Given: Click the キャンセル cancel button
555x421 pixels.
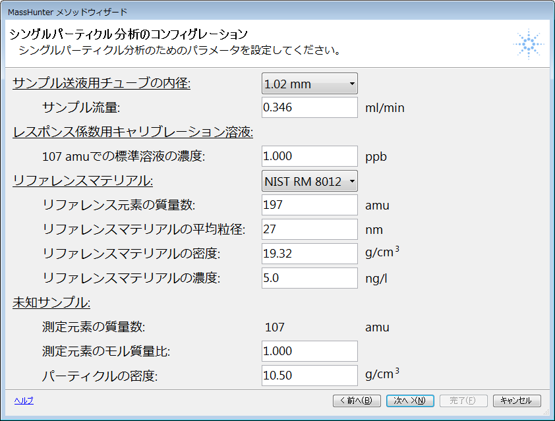Looking at the screenshot, I should pyautogui.click(x=517, y=401).
